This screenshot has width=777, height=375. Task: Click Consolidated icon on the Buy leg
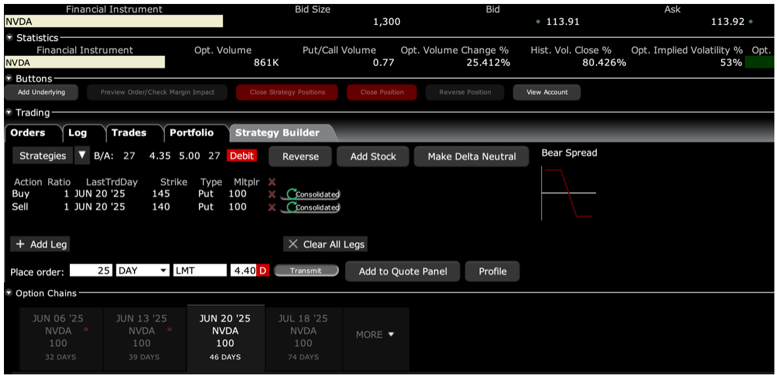pos(312,194)
